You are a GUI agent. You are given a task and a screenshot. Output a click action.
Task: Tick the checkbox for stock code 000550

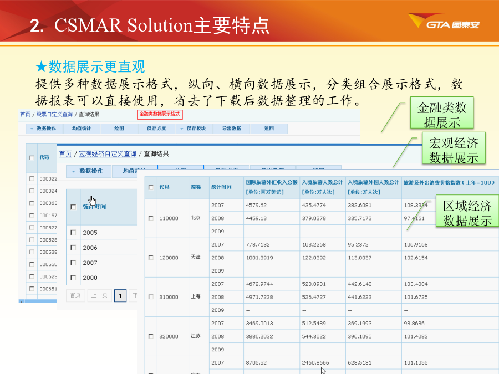tap(32, 264)
